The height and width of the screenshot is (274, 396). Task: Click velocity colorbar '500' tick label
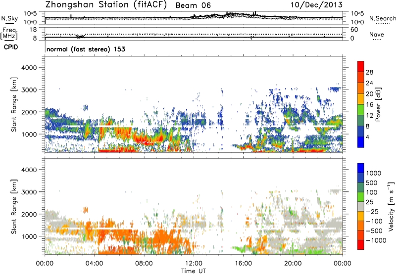372,183
